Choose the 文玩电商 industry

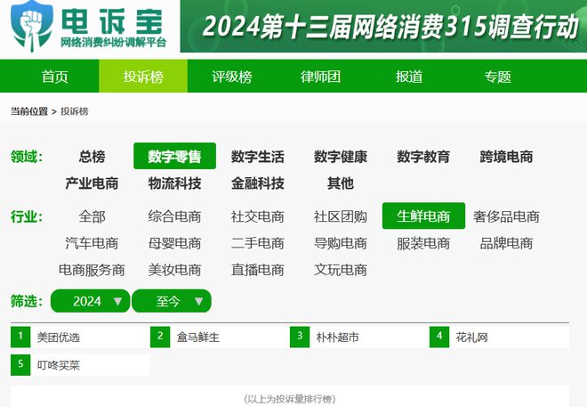point(341,270)
